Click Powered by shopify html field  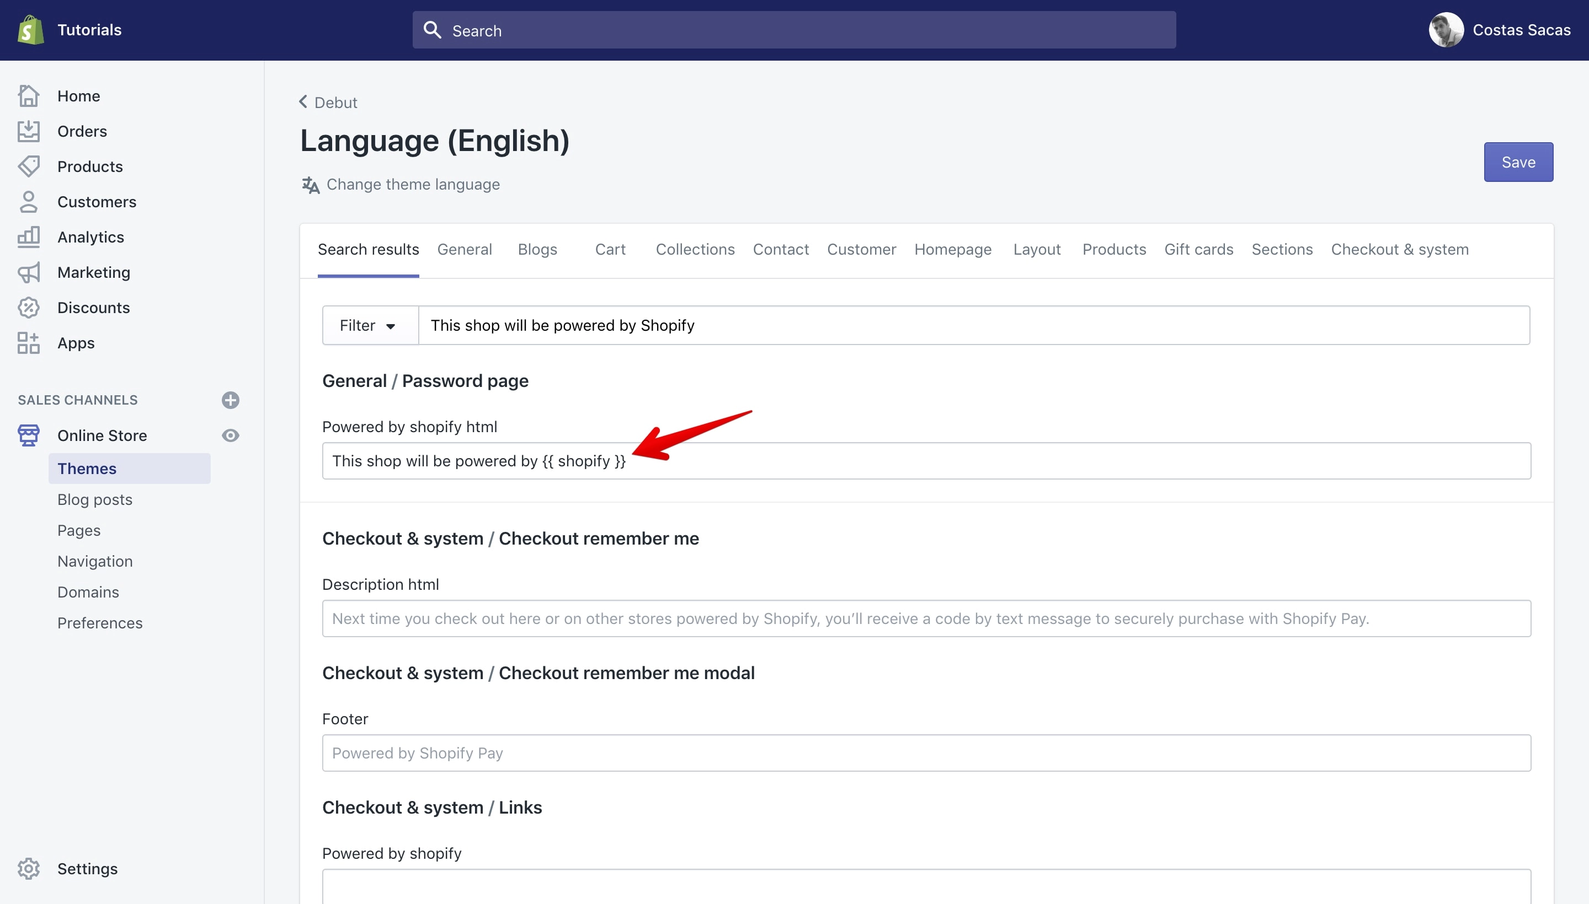tap(926, 461)
